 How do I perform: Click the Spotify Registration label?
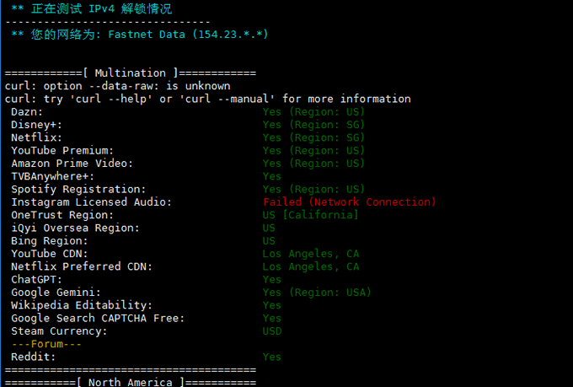click(x=78, y=190)
